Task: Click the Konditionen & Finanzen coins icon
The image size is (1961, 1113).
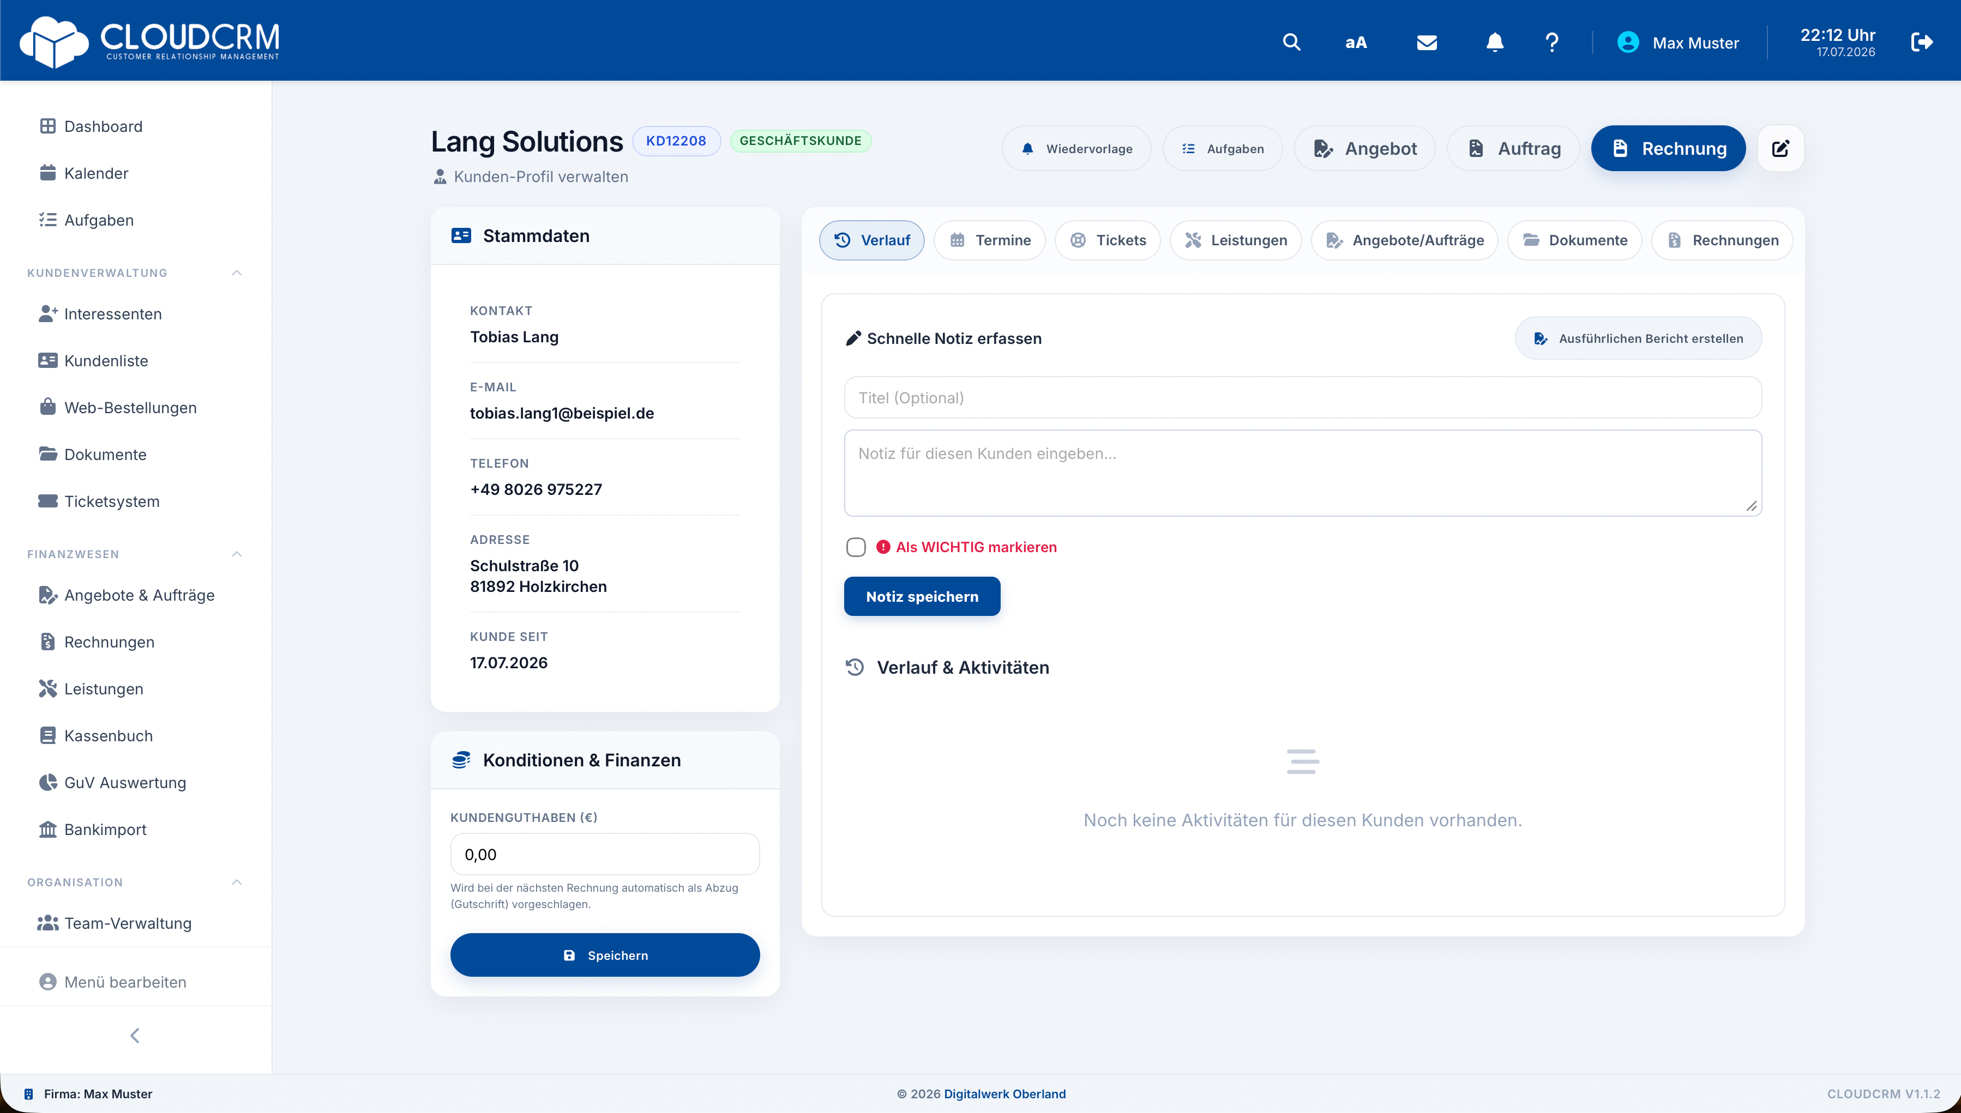Action: tap(461, 760)
